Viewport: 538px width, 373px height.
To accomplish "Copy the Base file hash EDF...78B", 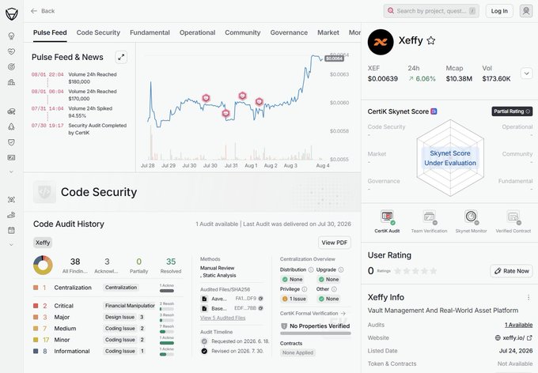I will (261, 308).
